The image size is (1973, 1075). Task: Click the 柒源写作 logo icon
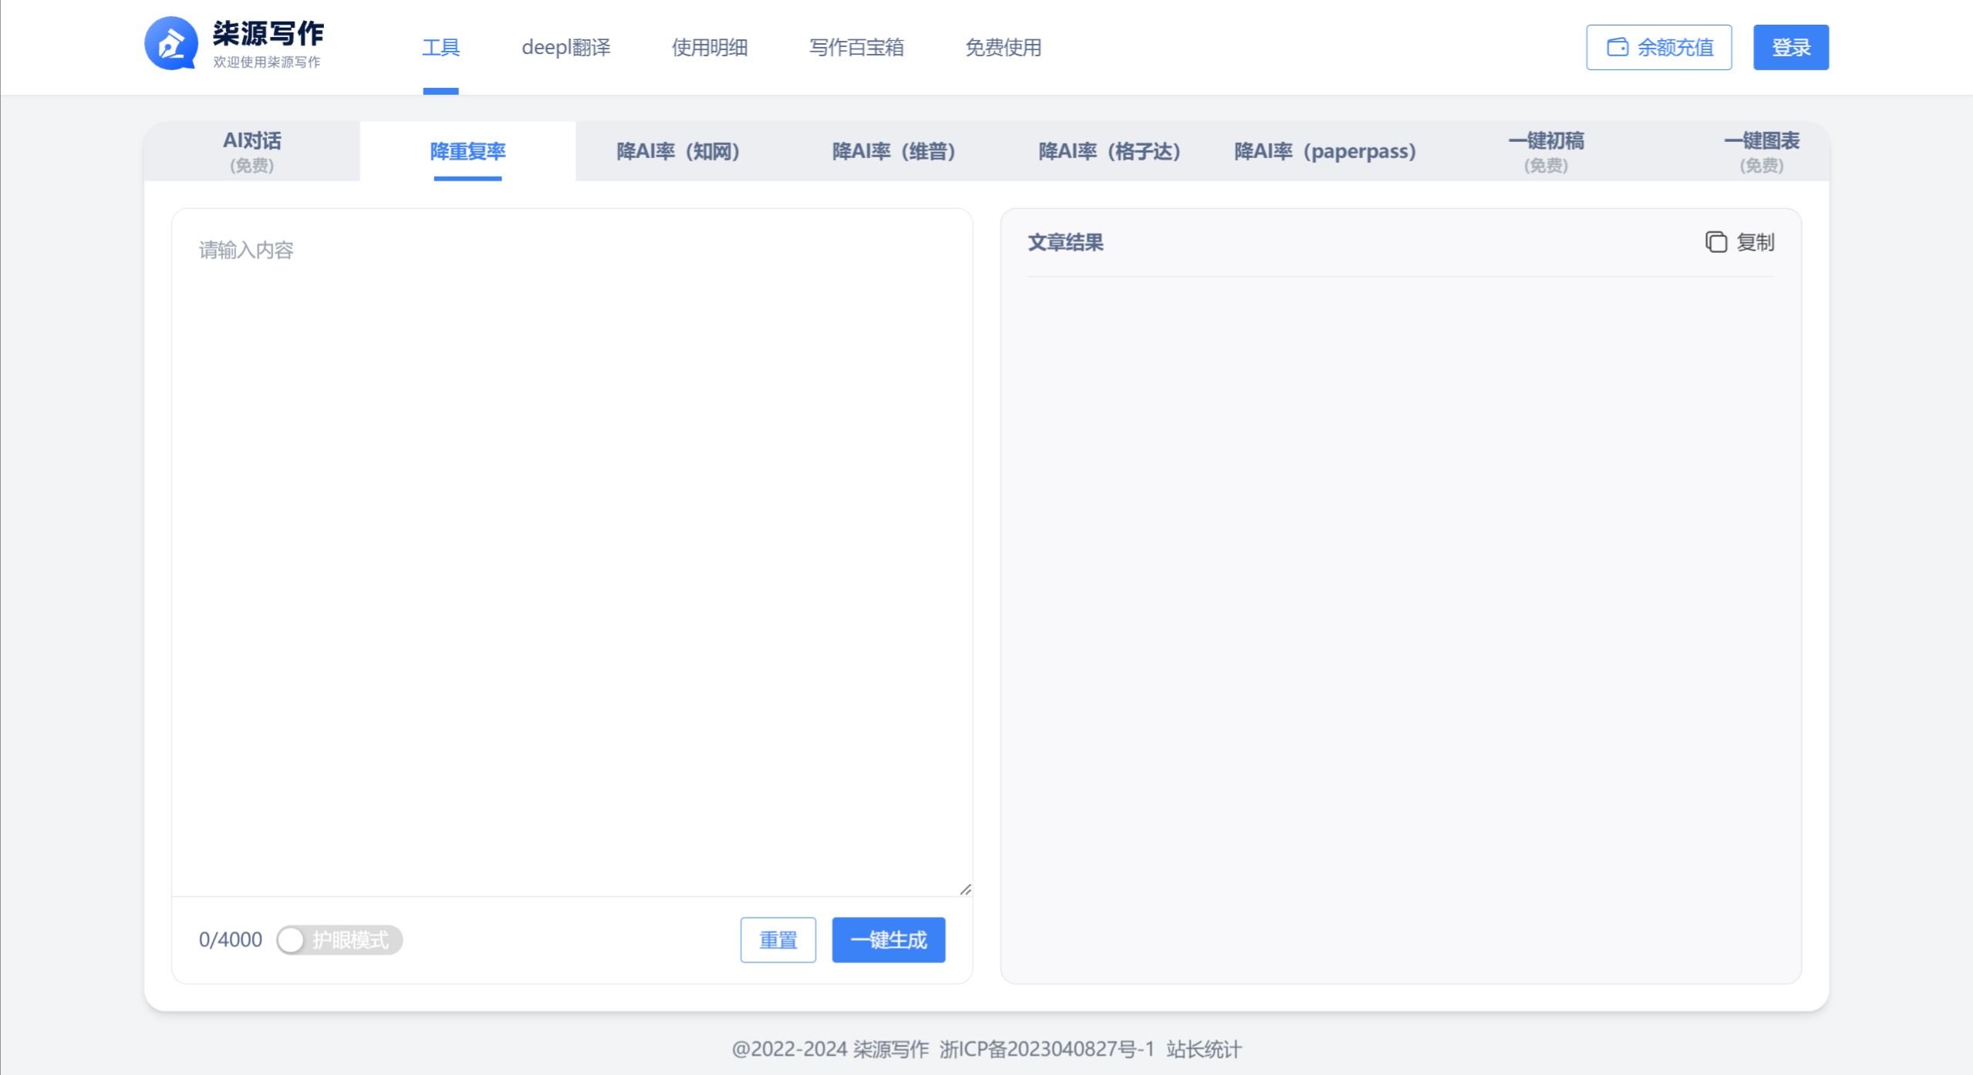(174, 44)
